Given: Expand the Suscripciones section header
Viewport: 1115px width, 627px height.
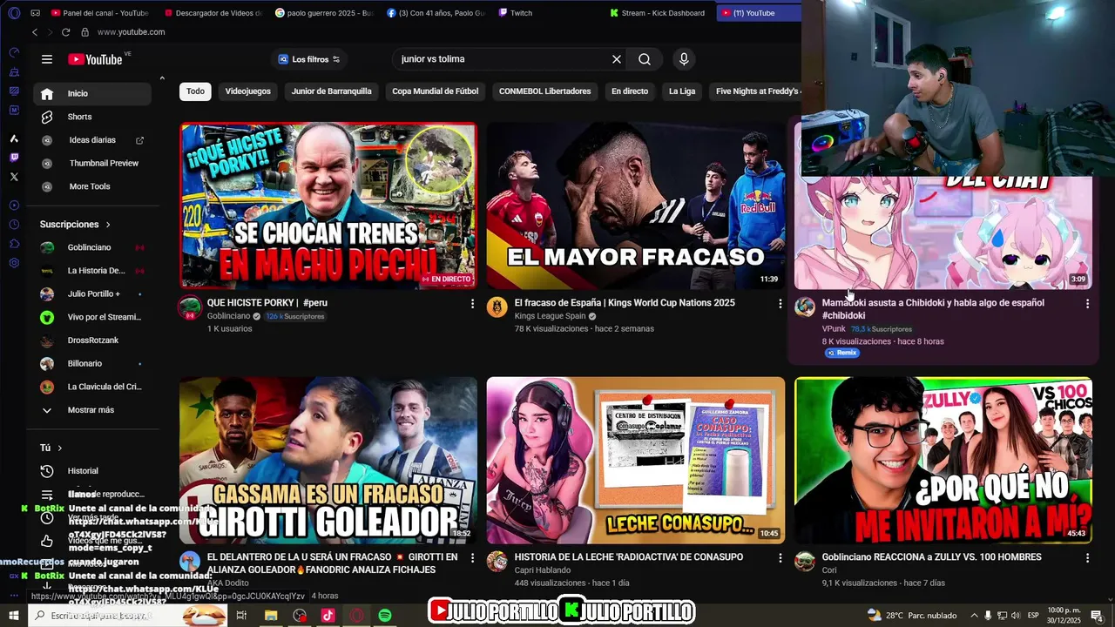Looking at the screenshot, I should (75, 224).
